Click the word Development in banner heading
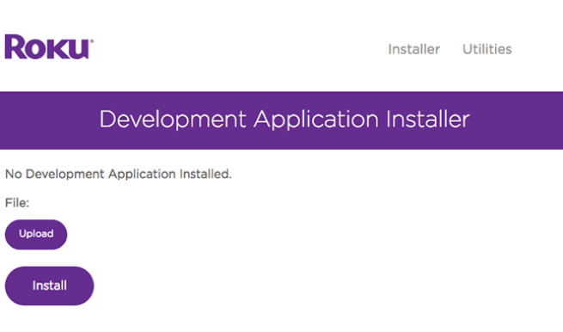The image size is (563, 332). (173, 120)
